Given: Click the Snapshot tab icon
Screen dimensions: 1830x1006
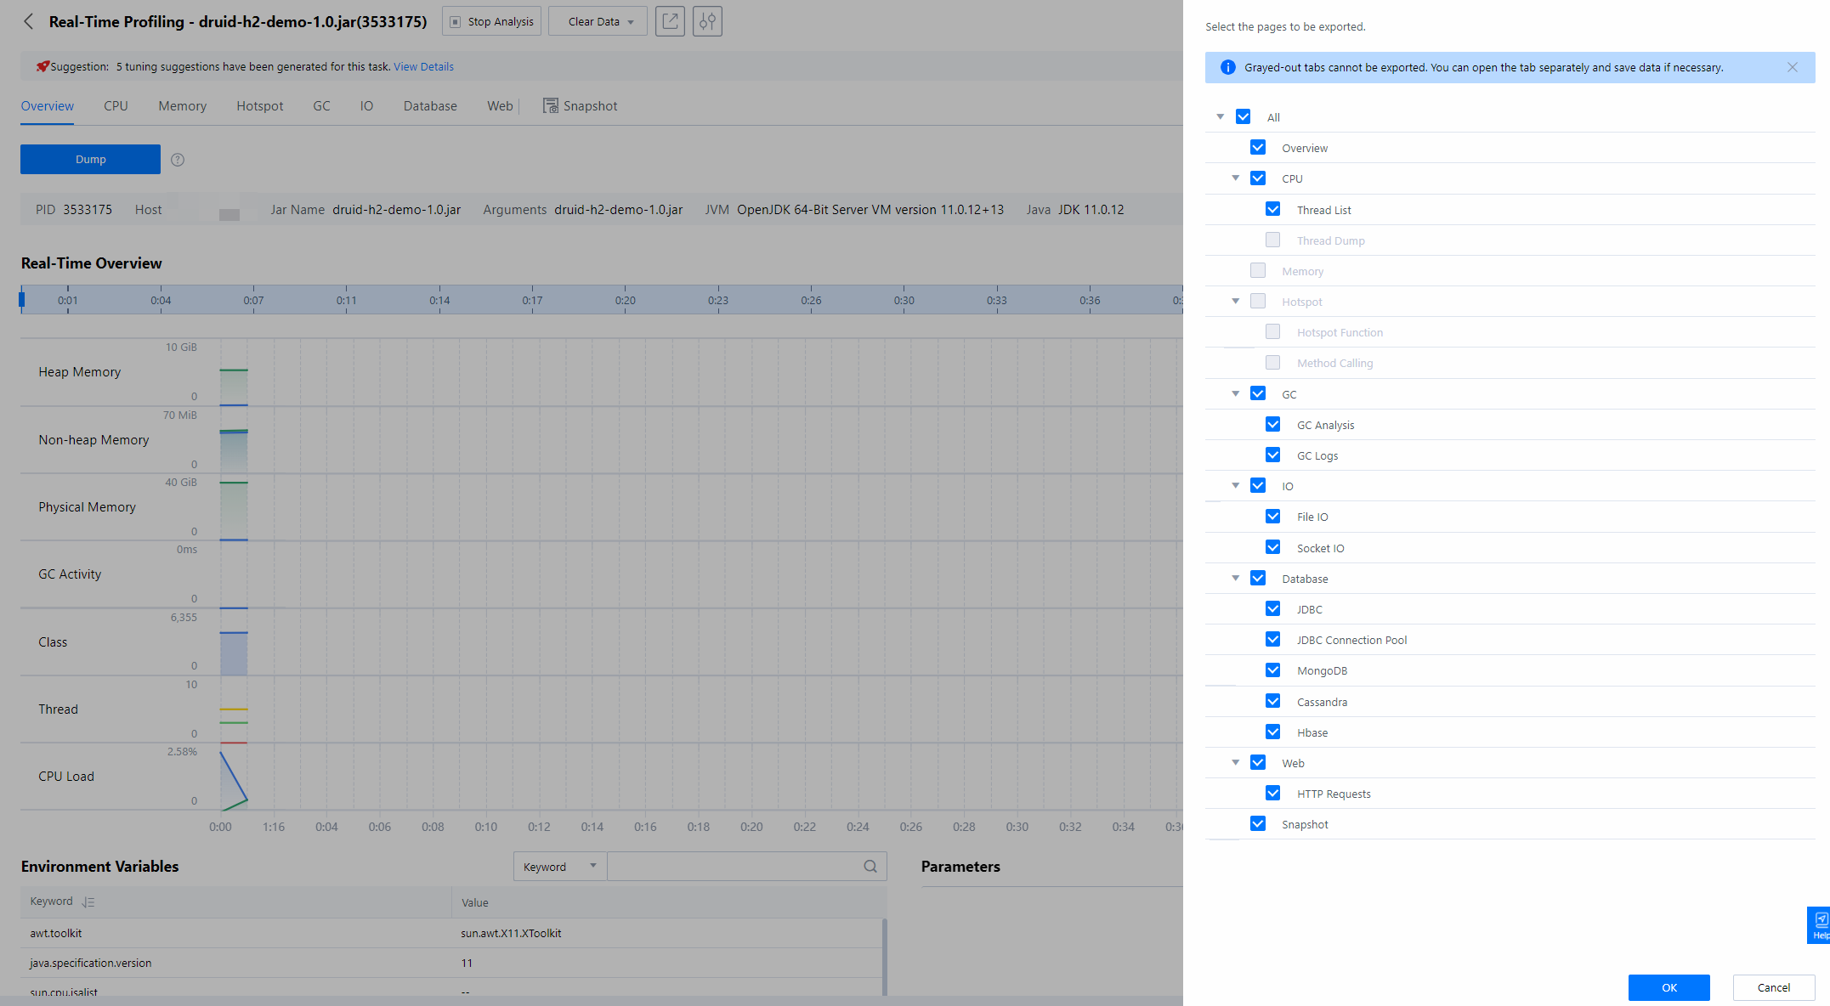Looking at the screenshot, I should (x=551, y=106).
